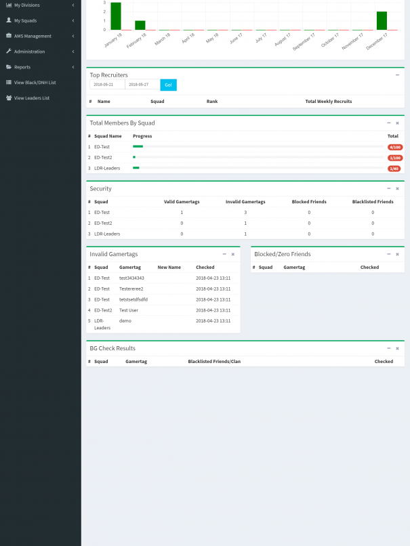
Task: Close the Total Members By Squad panel
Action: [397, 123]
